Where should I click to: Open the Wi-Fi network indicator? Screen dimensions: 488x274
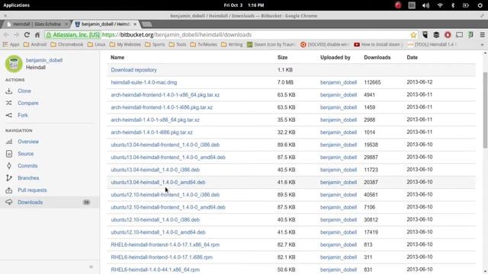(440, 5)
